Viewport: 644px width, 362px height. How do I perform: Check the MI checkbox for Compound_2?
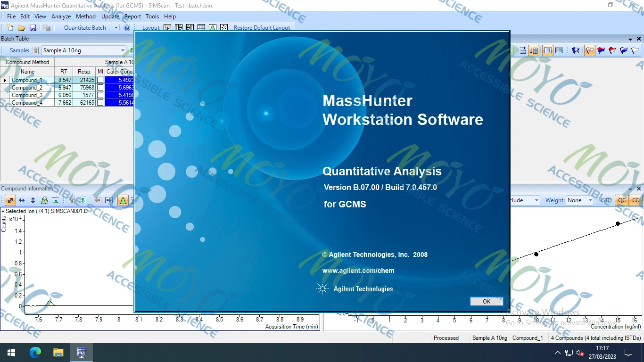100,88
